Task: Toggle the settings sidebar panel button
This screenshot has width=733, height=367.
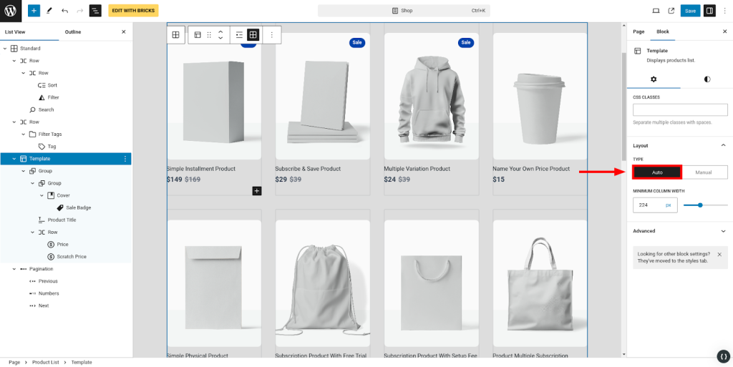Action: [x=709, y=11]
